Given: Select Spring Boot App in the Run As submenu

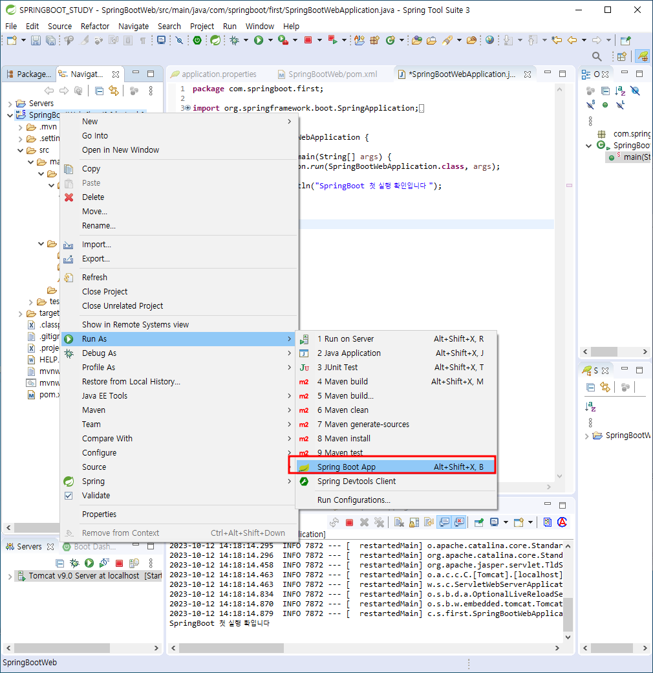Looking at the screenshot, I should click(x=396, y=467).
